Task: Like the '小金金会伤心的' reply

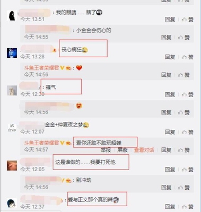Action: 184,37
